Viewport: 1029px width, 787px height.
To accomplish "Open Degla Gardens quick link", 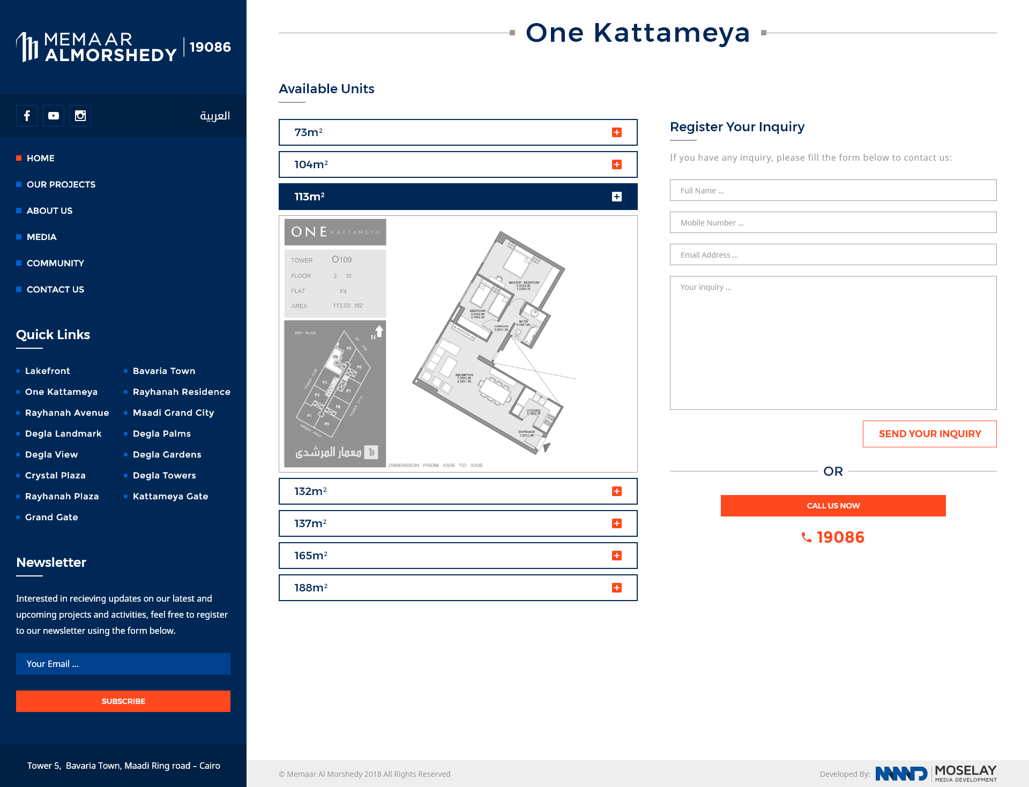I will 167,454.
